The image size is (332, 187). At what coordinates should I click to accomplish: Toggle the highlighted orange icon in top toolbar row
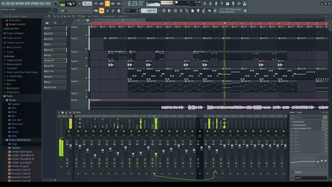point(107,4)
